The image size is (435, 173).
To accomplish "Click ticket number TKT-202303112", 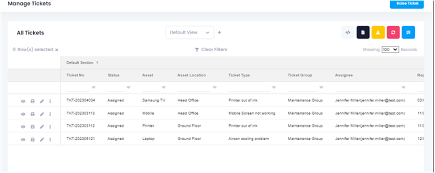I will coord(81,126).
